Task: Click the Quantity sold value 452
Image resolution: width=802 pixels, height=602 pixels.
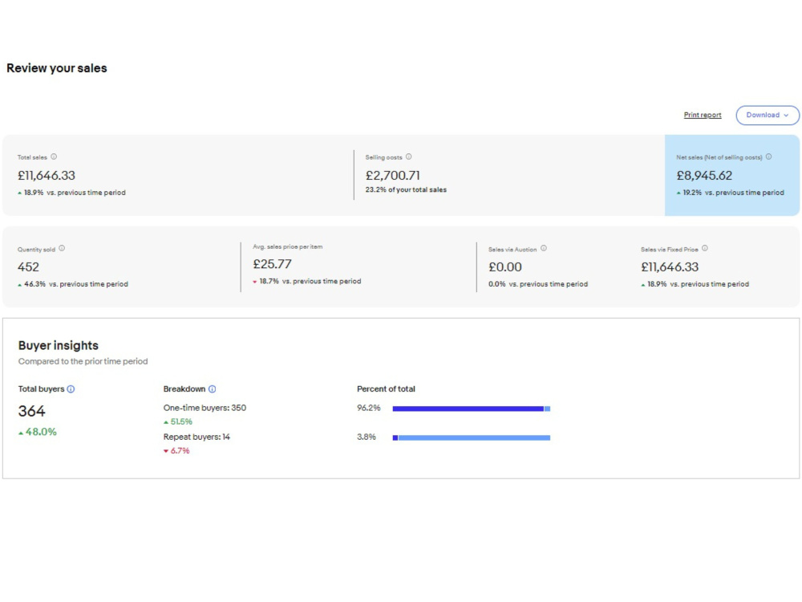Action: tap(28, 267)
